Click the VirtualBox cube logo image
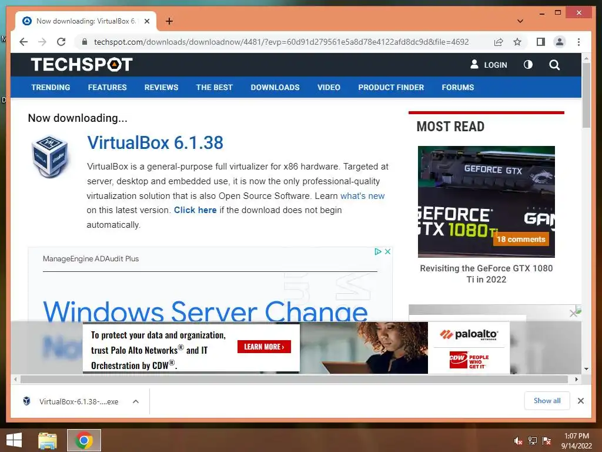Screen dimensions: 602x452 point(50,157)
